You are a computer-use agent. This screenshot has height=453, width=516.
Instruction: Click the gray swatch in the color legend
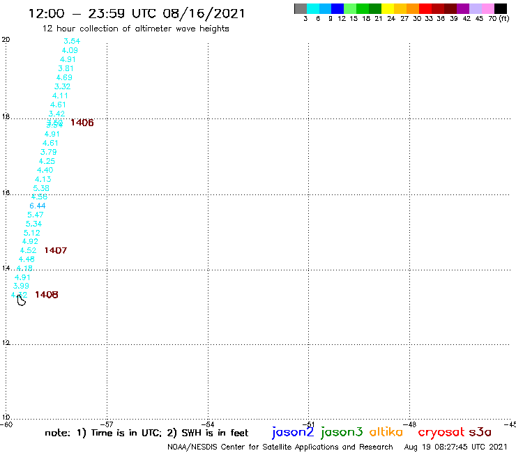pos(301,8)
